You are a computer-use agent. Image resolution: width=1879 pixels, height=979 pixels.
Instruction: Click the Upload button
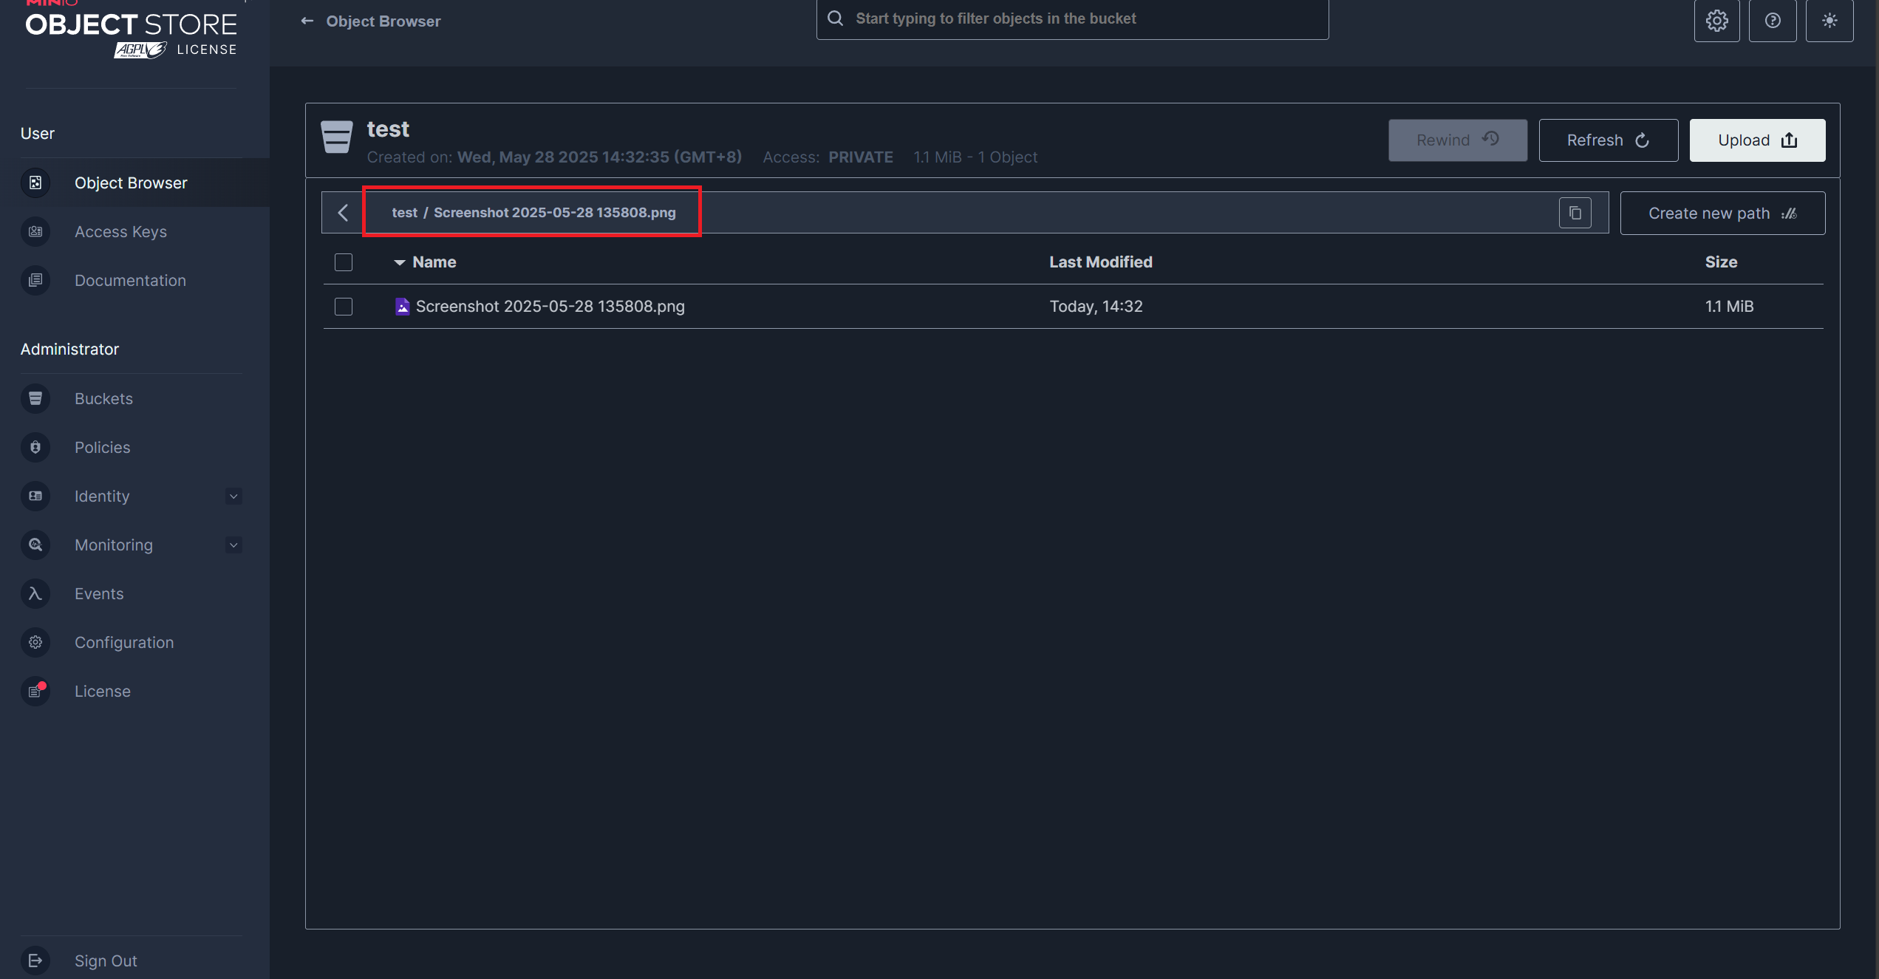pyautogui.click(x=1757, y=140)
